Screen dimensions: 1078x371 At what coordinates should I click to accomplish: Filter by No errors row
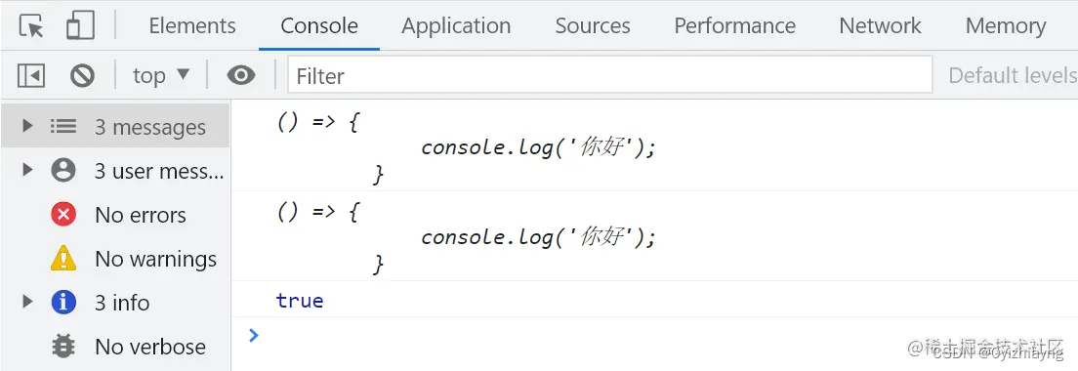[x=115, y=215]
